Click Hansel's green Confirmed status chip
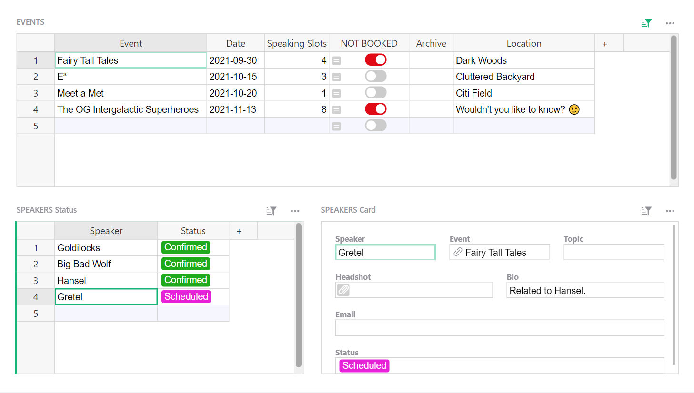The width and height of the screenshot is (694, 393). pos(185,280)
